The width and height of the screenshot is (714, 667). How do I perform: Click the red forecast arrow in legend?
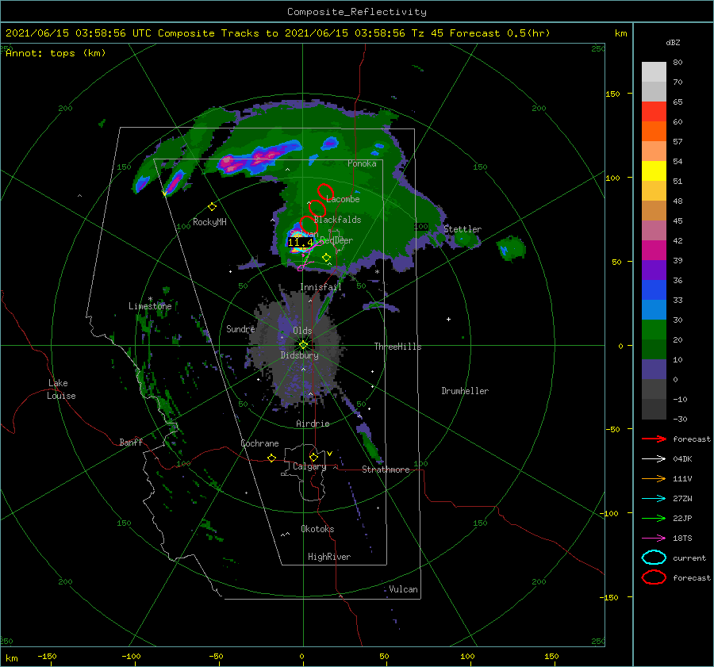654,439
